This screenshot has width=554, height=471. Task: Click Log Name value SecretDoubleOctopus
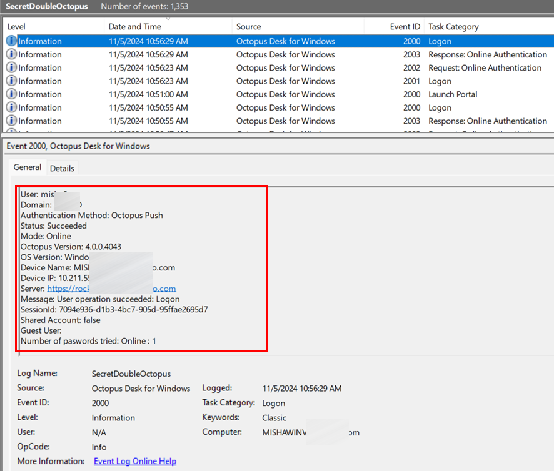click(131, 374)
